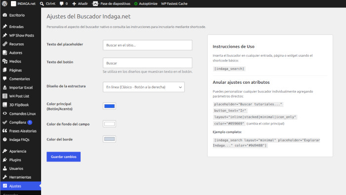Focus the Texto del botón input field

[147, 63]
